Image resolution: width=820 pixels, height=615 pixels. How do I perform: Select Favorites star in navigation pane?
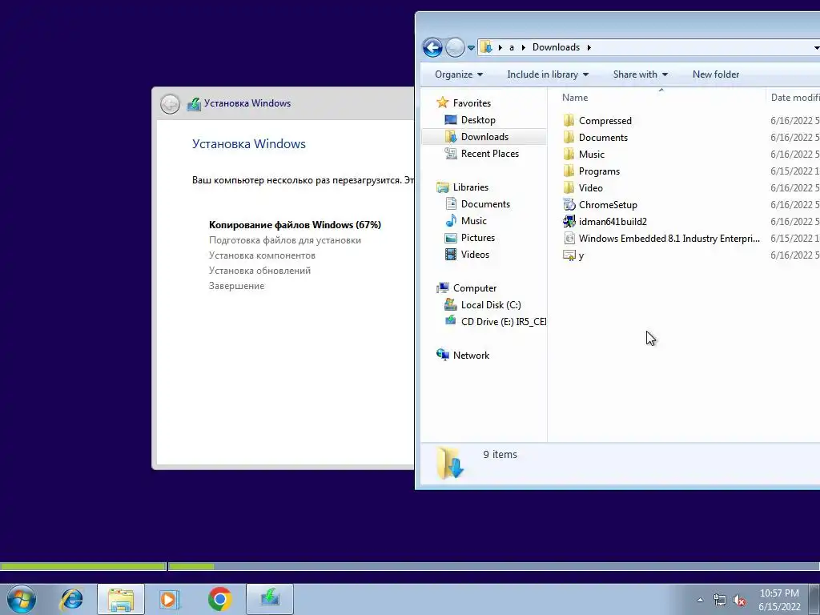click(x=442, y=102)
